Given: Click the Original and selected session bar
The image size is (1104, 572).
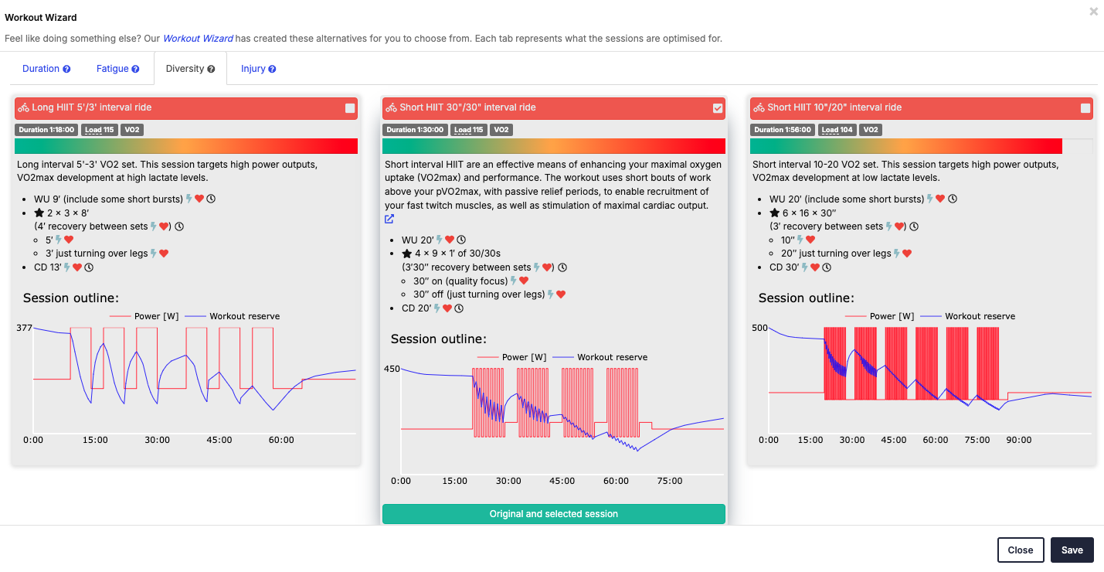Looking at the screenshot, I should [x=554, y=514].
